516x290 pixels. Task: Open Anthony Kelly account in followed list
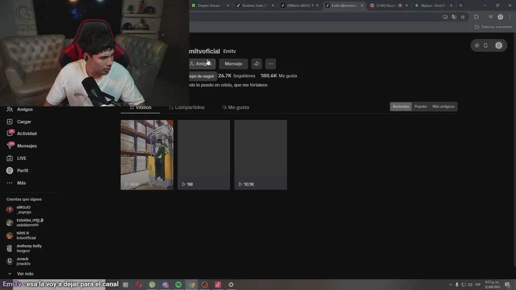tap(24, 249)
